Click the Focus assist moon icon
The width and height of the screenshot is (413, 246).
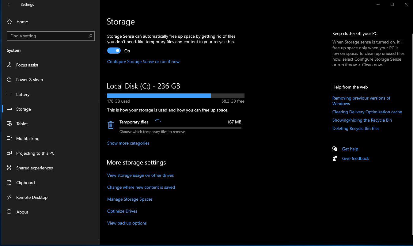(x=9, y=65)
